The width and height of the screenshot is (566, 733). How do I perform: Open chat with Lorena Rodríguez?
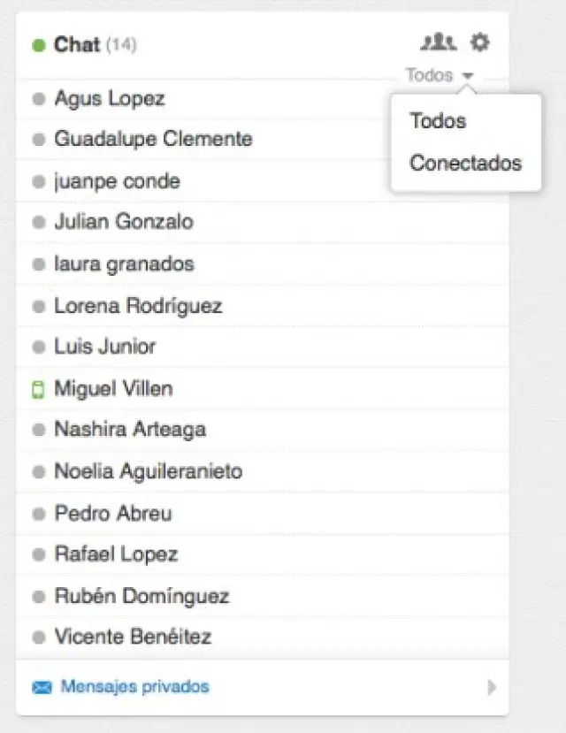pos(138,306)
